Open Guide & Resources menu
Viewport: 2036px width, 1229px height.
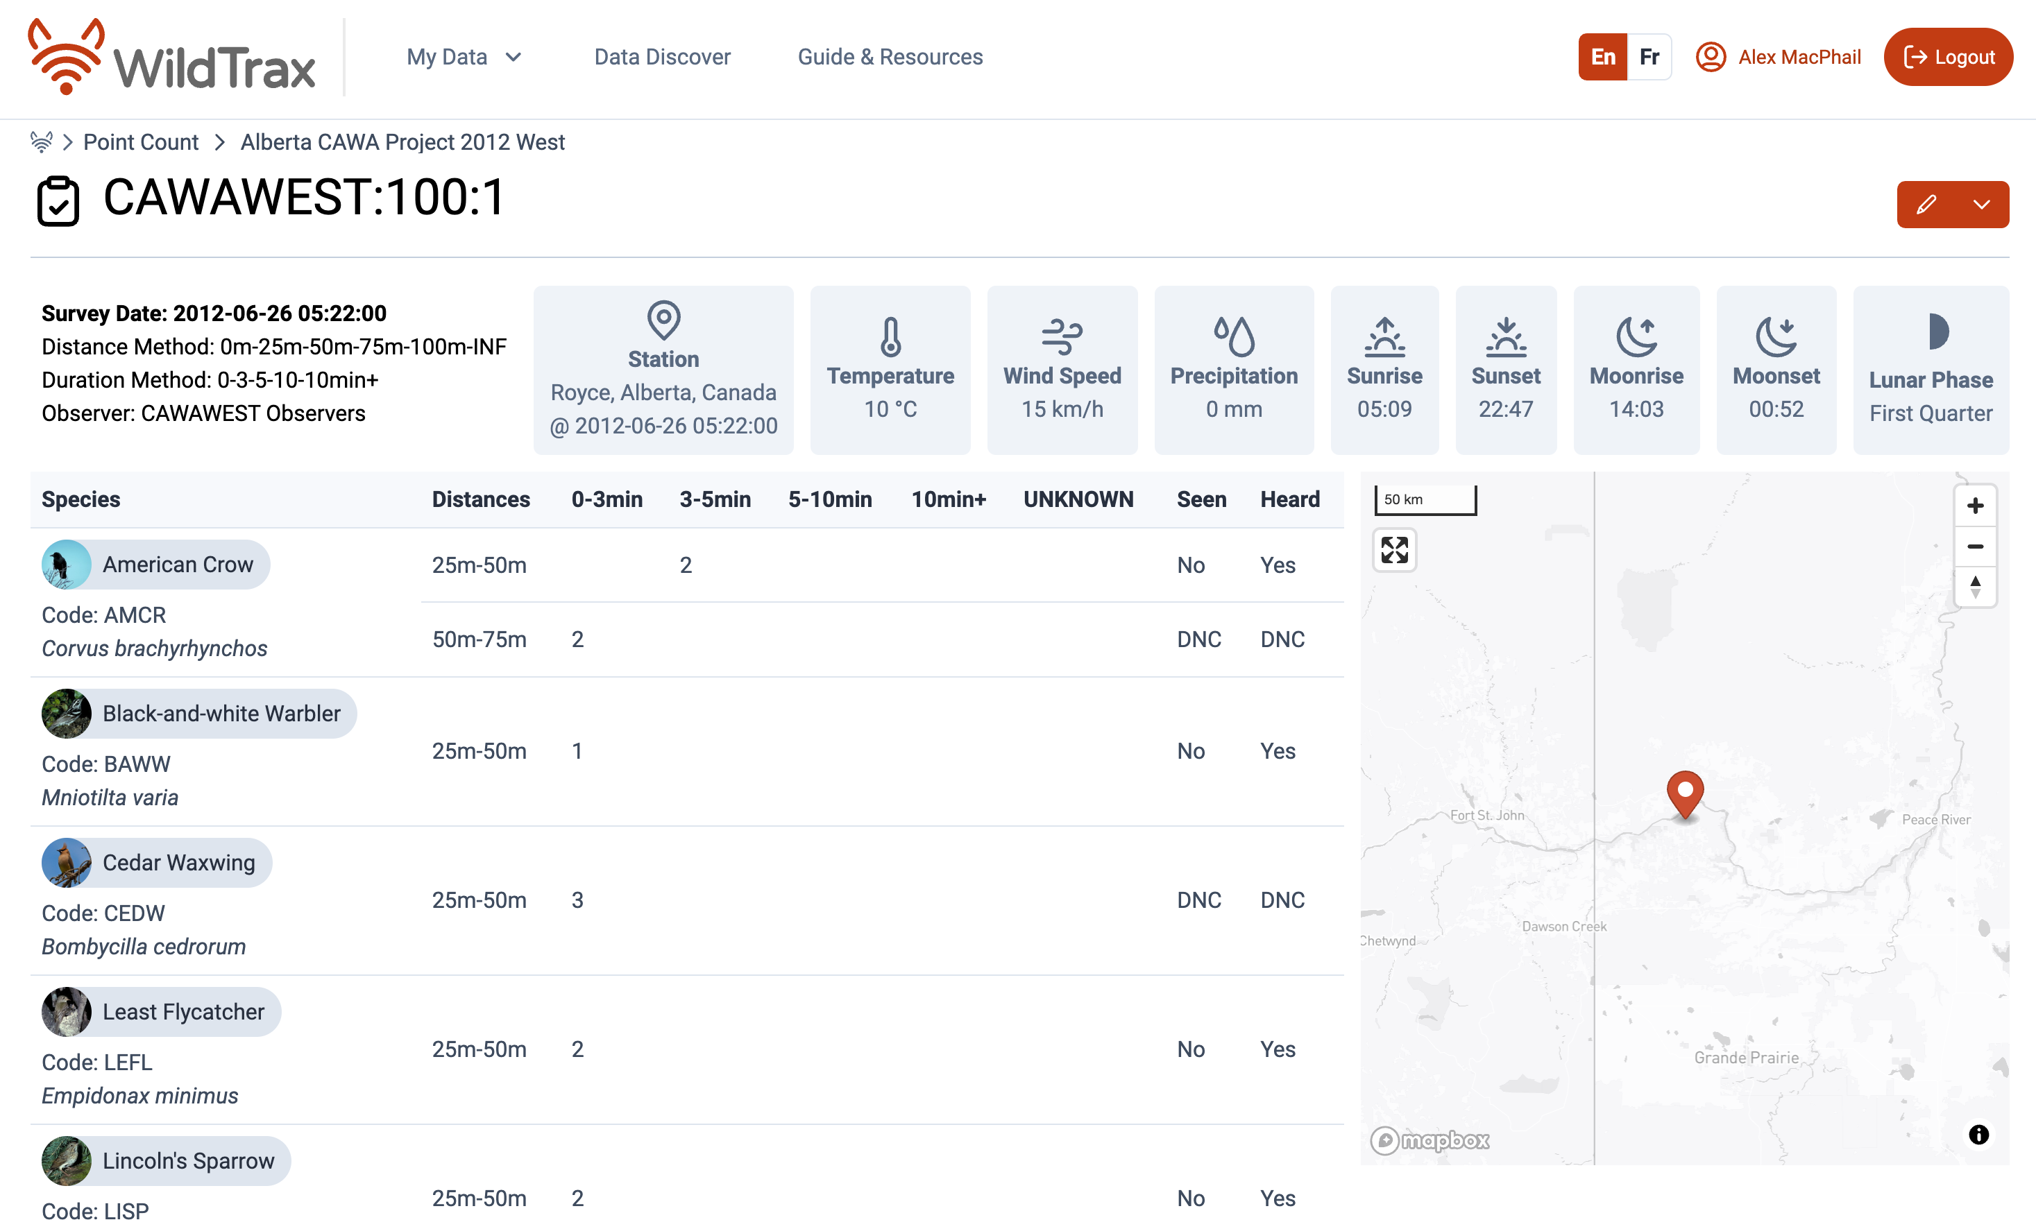(890, 57)
